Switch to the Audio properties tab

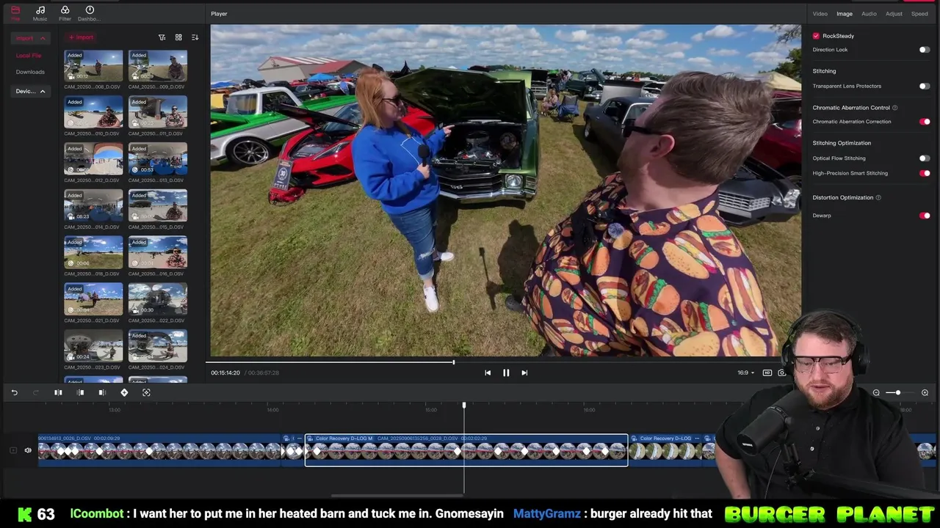tap(869, 14)
